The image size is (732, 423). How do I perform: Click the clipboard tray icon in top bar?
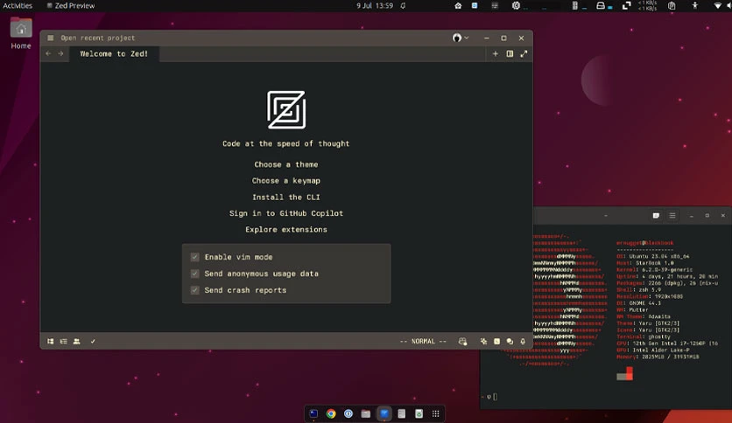(672, 5)
